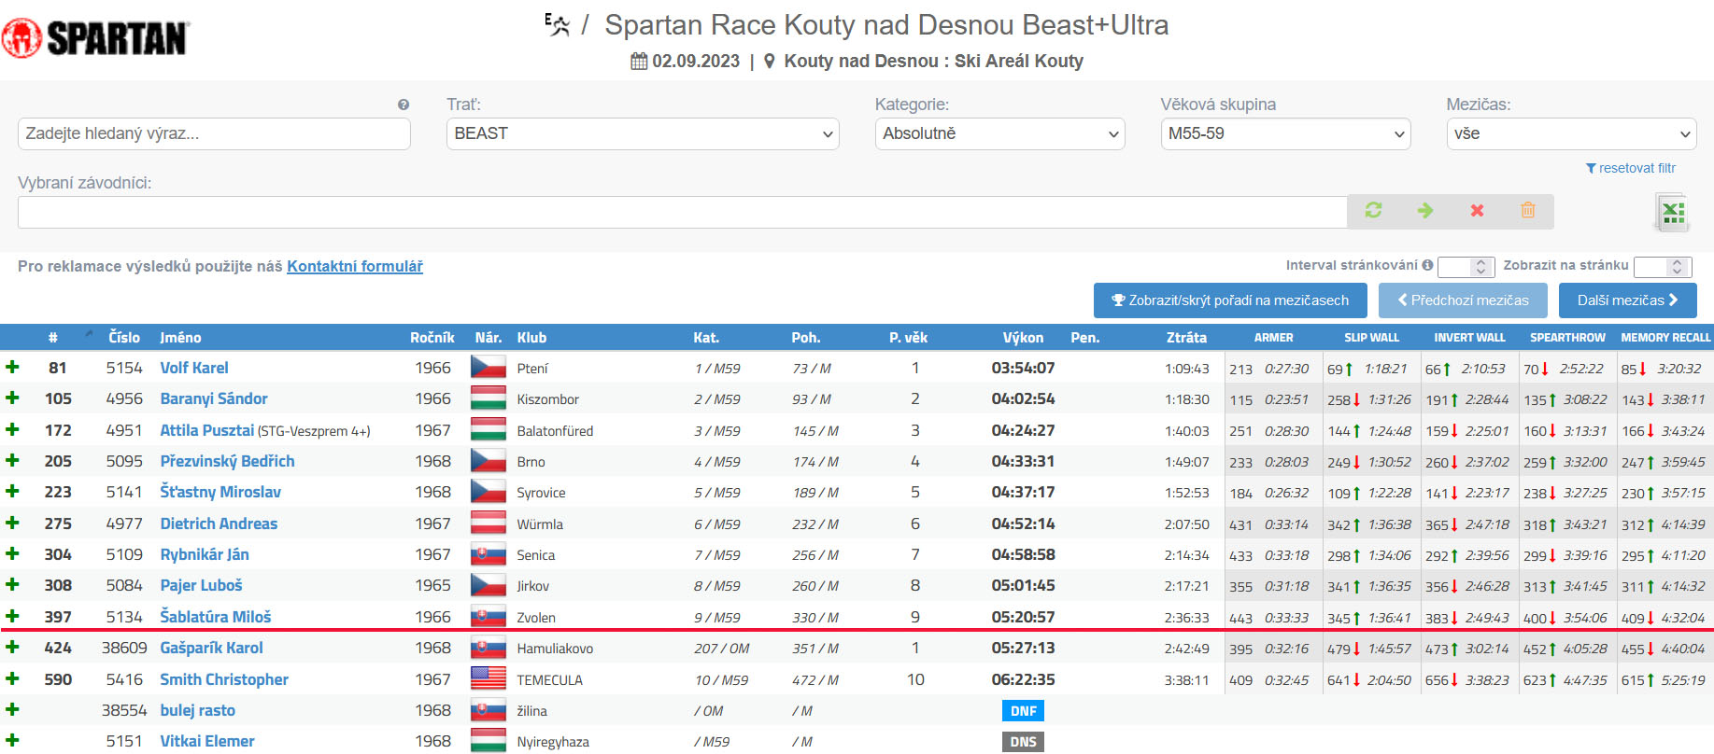Go to Další mezičas

(x=1627, y=300)
